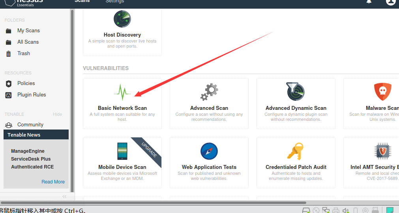Select the Advanced Scan gears icon
The image size is (399, 213).
209,92
